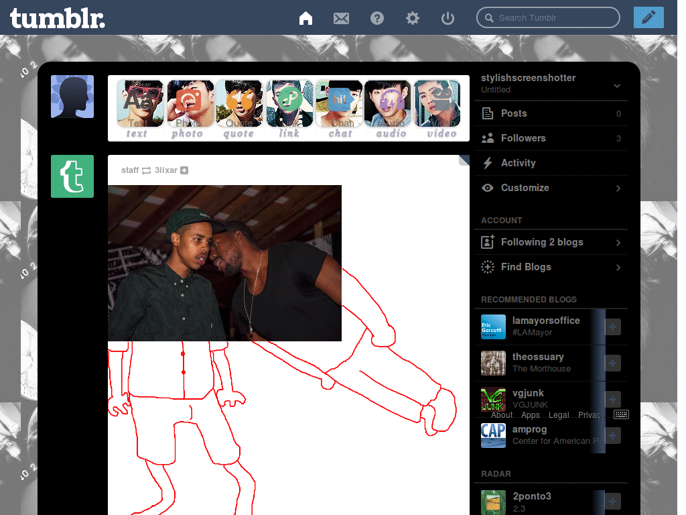Open the lamayorsoffice recommended blog
Viewport: 686px width, 515px height.
[546, 321]
